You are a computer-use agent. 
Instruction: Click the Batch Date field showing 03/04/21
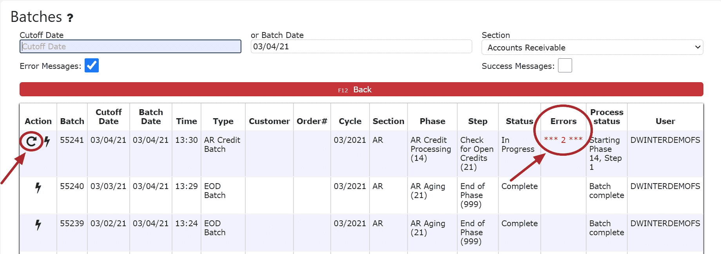[x=361, y=47]
